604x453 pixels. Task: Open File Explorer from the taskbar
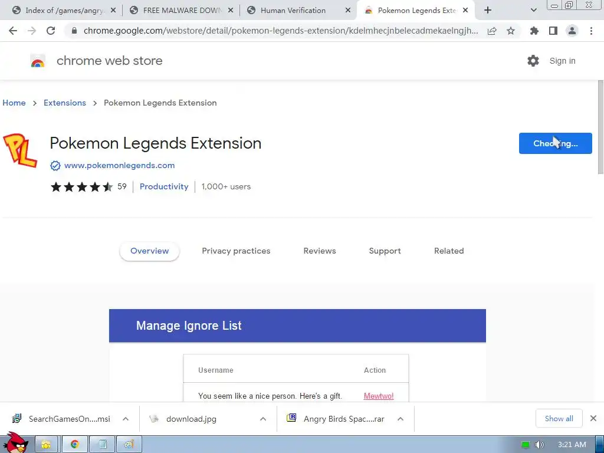pos(46,445)
